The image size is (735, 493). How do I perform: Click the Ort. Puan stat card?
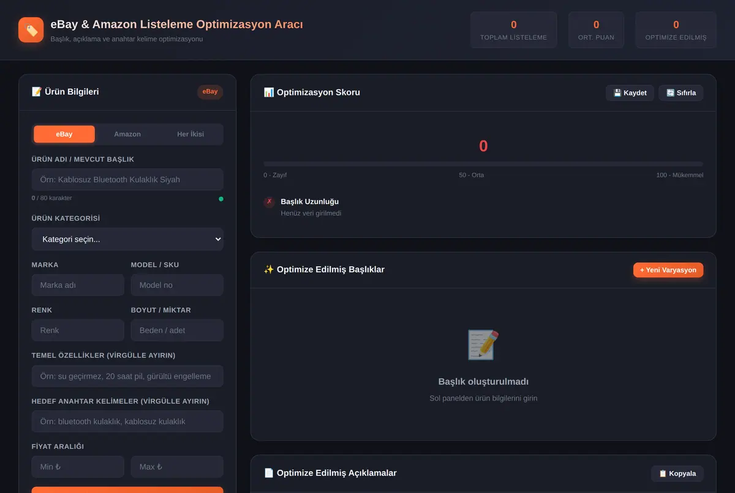596,30
